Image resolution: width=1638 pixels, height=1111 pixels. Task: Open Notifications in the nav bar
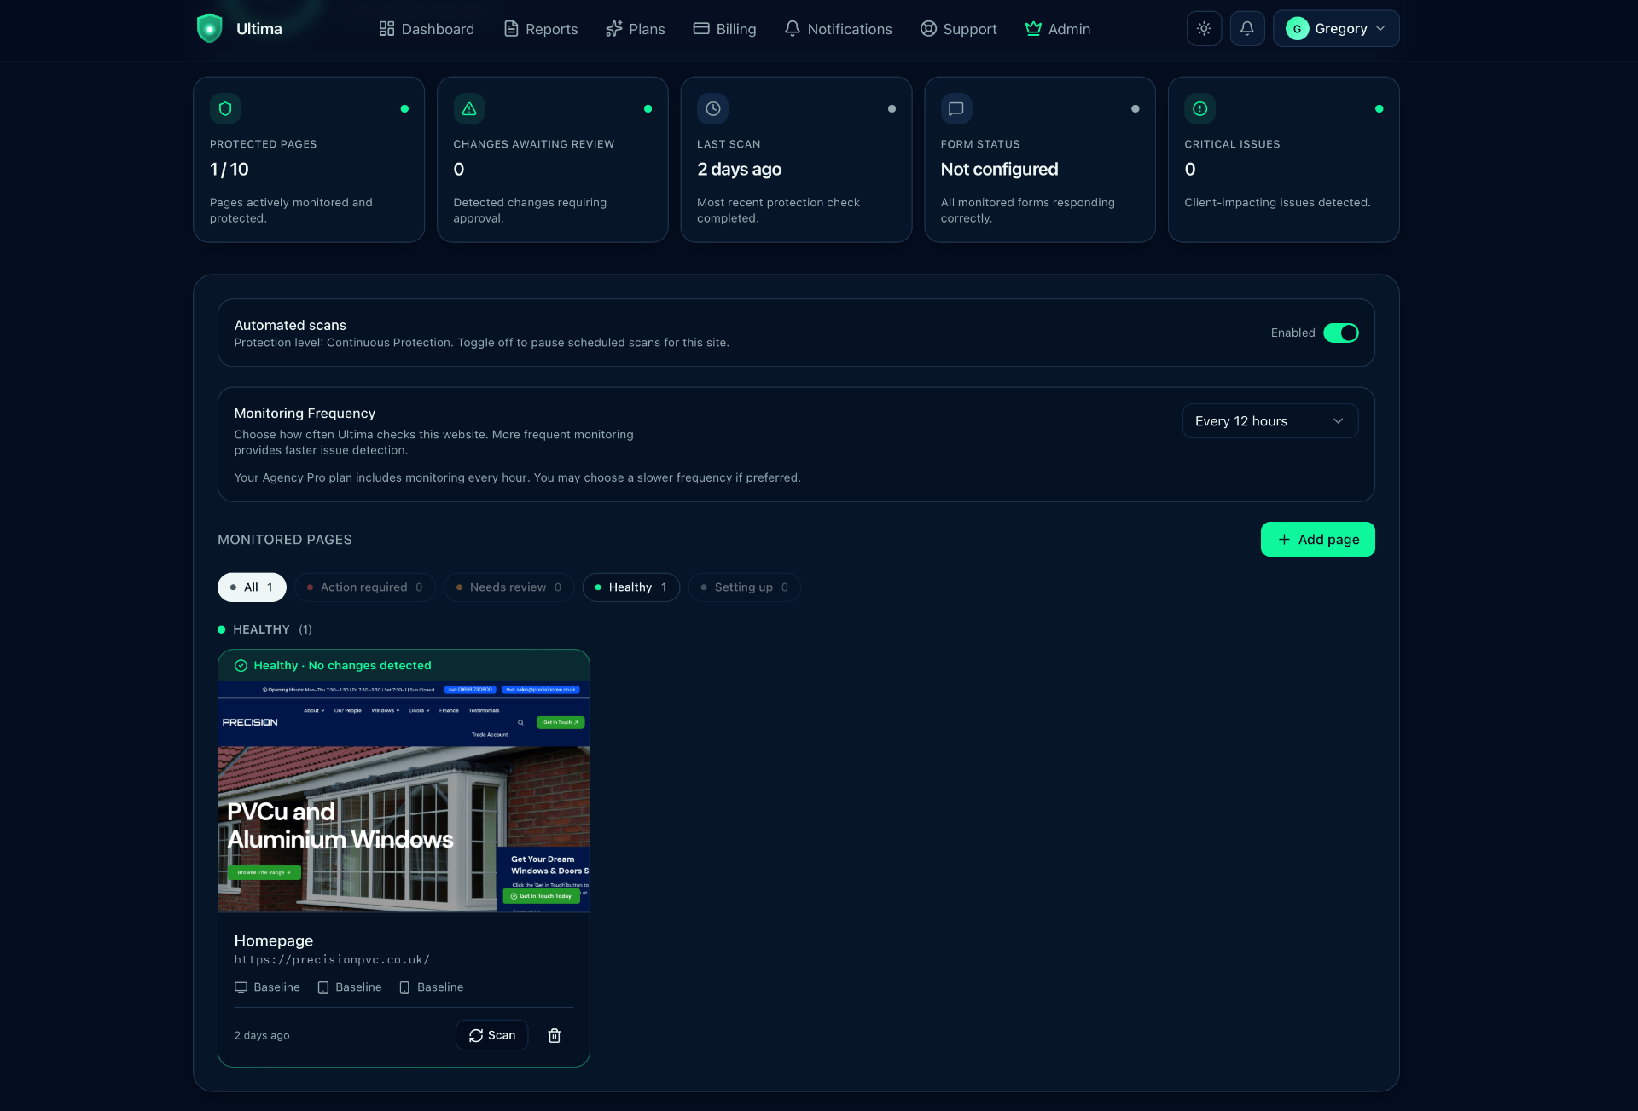click(838, 29)
